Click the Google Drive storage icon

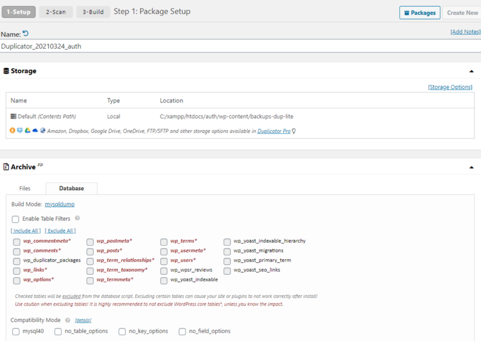point(27,130)
